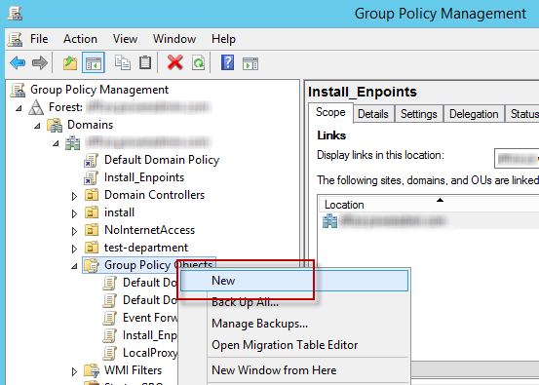Expand the NoInternetAccess OU
Screen dimensions: 539x385
(74, 231)
